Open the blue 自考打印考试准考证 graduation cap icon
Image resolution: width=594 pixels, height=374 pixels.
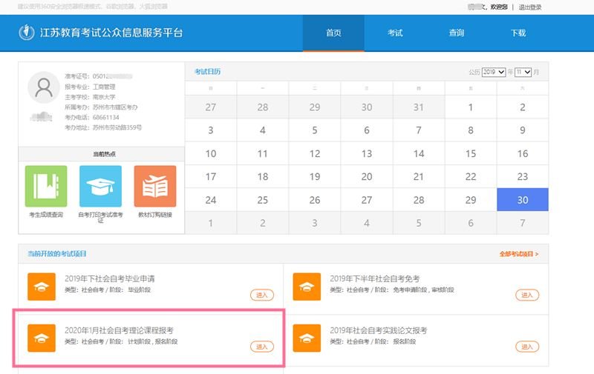(x=100, y=186)
